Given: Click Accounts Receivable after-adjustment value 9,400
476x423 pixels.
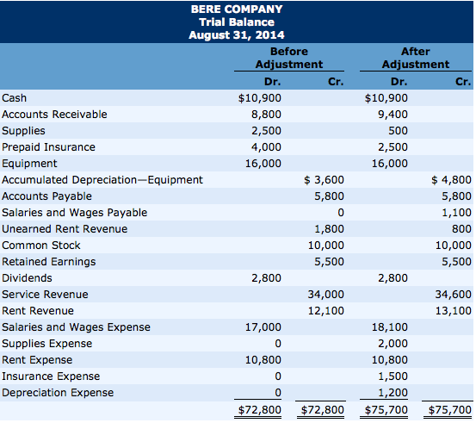Looking at the screenshot, I should coord(393,115).
